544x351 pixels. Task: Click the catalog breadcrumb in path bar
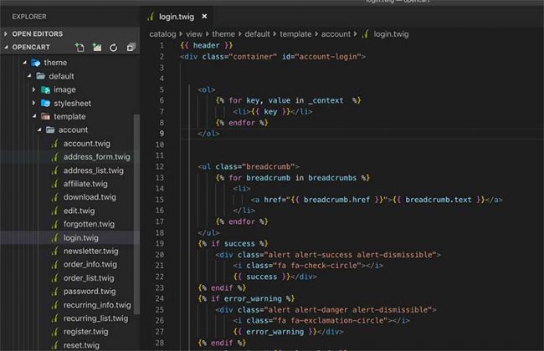[x=162, y=34]
